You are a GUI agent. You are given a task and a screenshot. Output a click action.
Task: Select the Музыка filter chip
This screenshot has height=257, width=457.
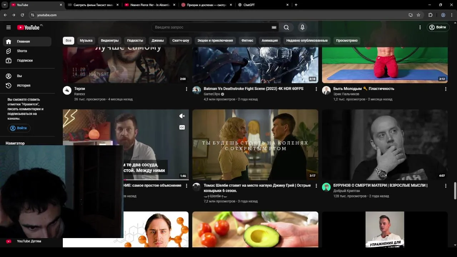86,41
